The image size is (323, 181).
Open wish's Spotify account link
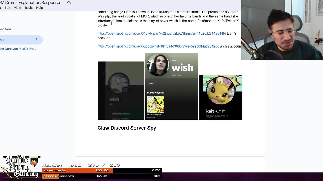[x=158, y=46]
